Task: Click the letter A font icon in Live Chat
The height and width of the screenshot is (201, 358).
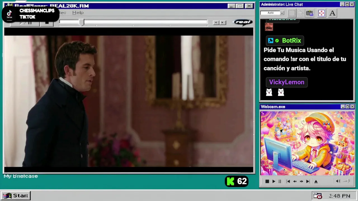Action: tap(332, 13)
